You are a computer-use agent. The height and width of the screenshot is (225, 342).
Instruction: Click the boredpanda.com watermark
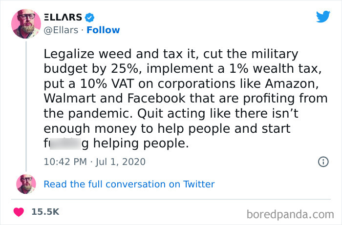tap(290, 215)
